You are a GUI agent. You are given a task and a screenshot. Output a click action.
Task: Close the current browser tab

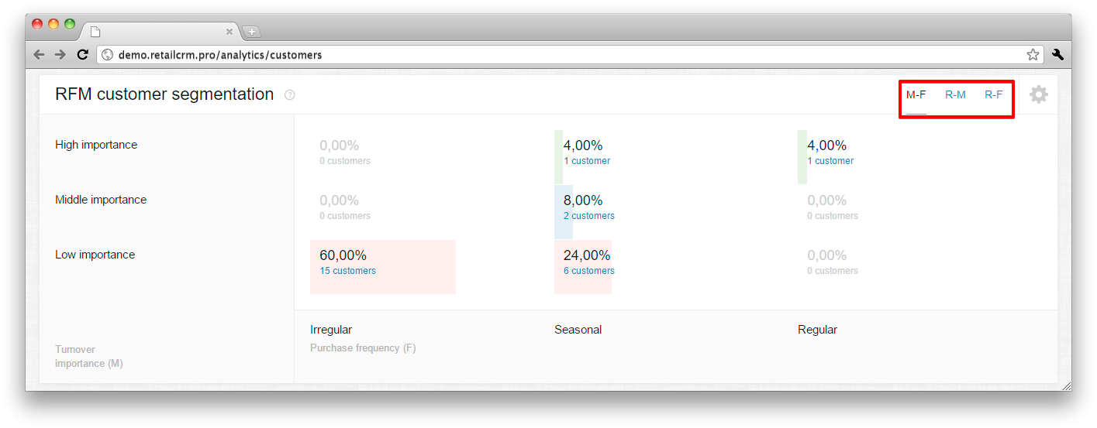click(x=229, y=32)
